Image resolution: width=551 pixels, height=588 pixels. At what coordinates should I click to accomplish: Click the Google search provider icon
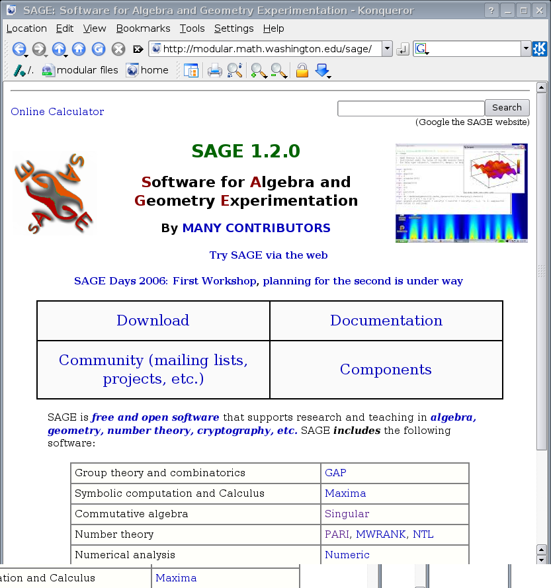(x=421, y=49)
